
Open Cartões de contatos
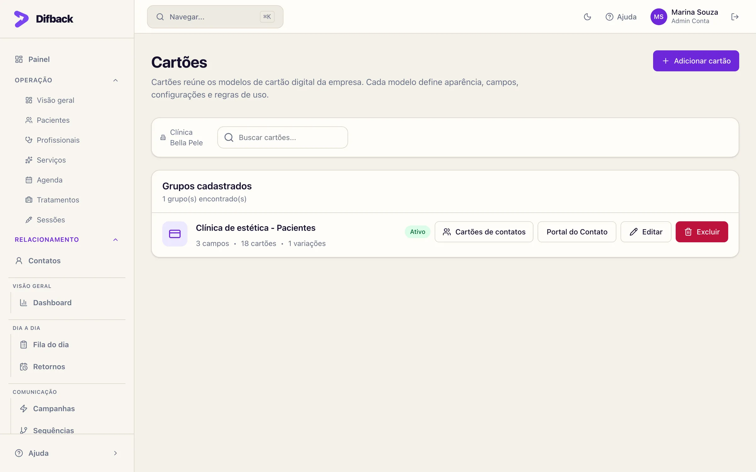(484, 232)
